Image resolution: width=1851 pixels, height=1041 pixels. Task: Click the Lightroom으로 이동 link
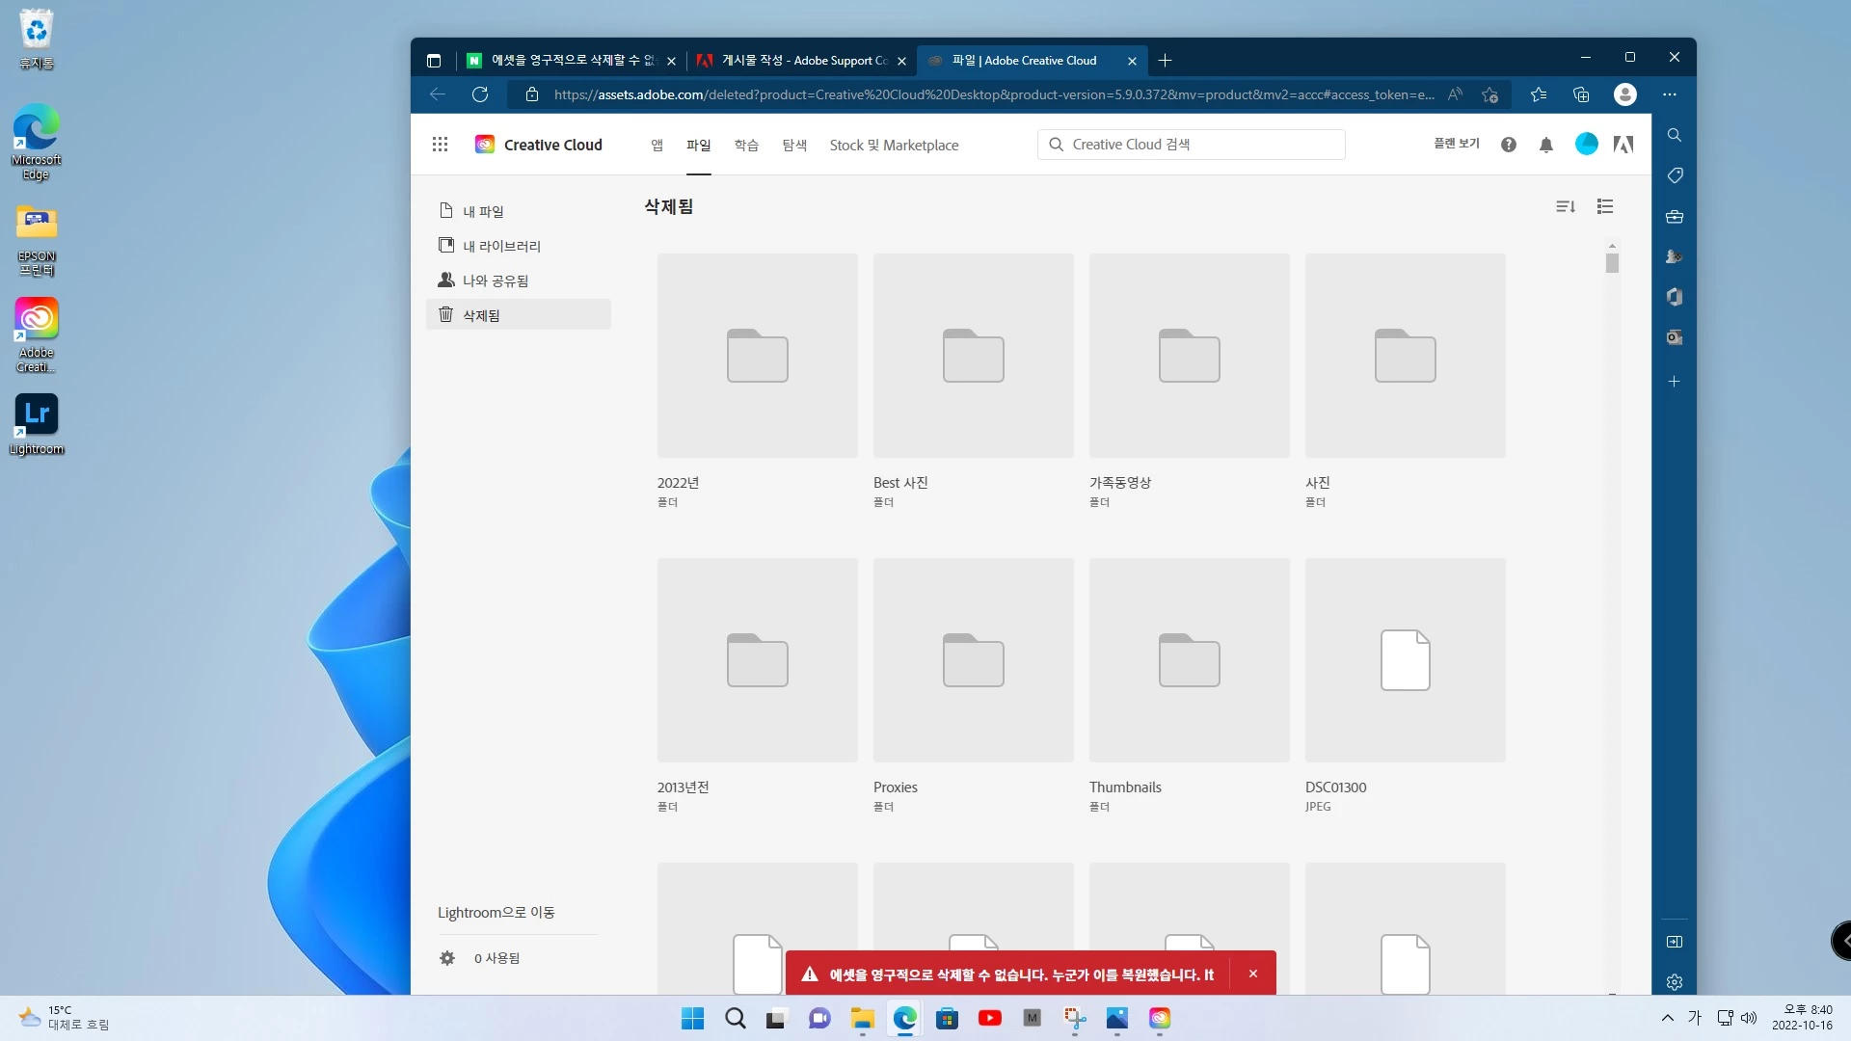pyautogui.click(x=496, y=912)
